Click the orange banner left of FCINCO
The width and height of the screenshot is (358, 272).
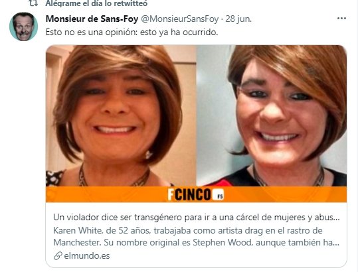point(106,194)
